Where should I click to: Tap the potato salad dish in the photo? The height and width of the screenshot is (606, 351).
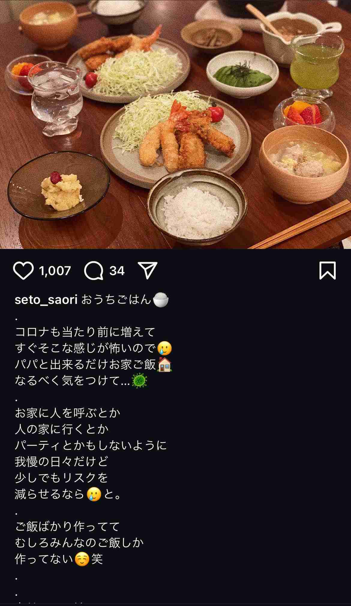tap(58, 186)
